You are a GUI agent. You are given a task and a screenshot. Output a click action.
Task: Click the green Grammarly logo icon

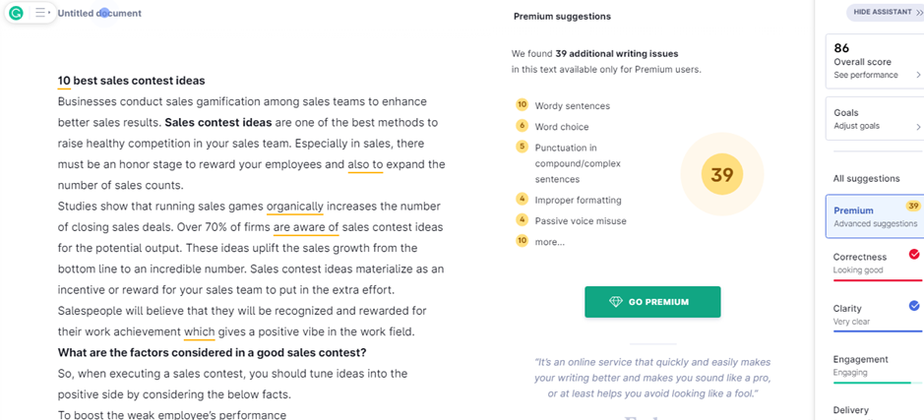17,13
